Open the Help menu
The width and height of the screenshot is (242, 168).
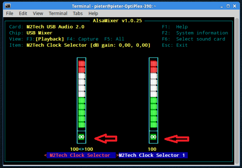point(93,14)
